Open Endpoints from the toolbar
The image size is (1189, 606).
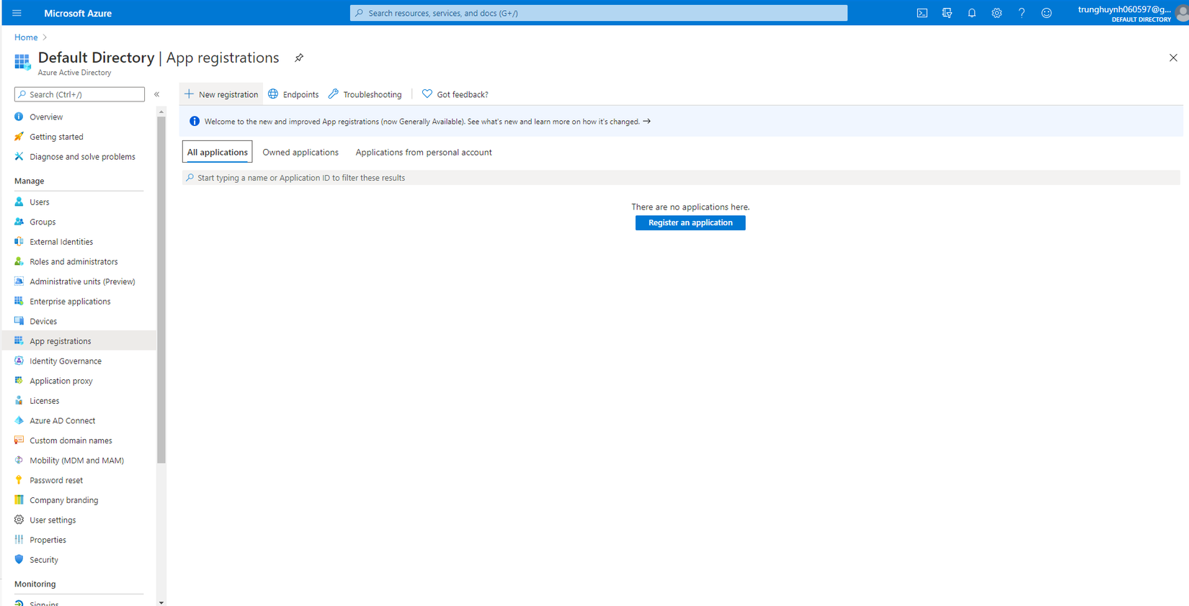(x=293, y=94)
